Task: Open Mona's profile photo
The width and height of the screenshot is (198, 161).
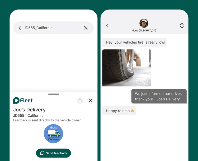Action: click(144, 23)
